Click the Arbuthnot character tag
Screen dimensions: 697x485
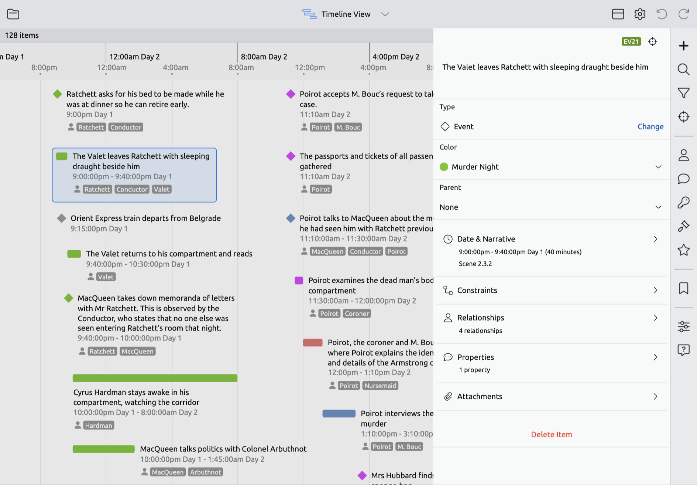click(206, 472)
